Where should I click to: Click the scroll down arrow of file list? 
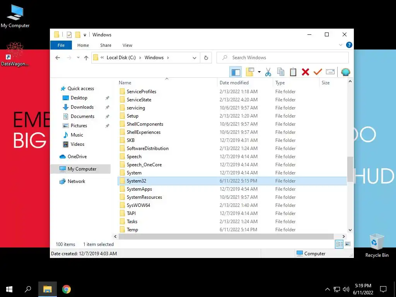(x=350, y=230)
